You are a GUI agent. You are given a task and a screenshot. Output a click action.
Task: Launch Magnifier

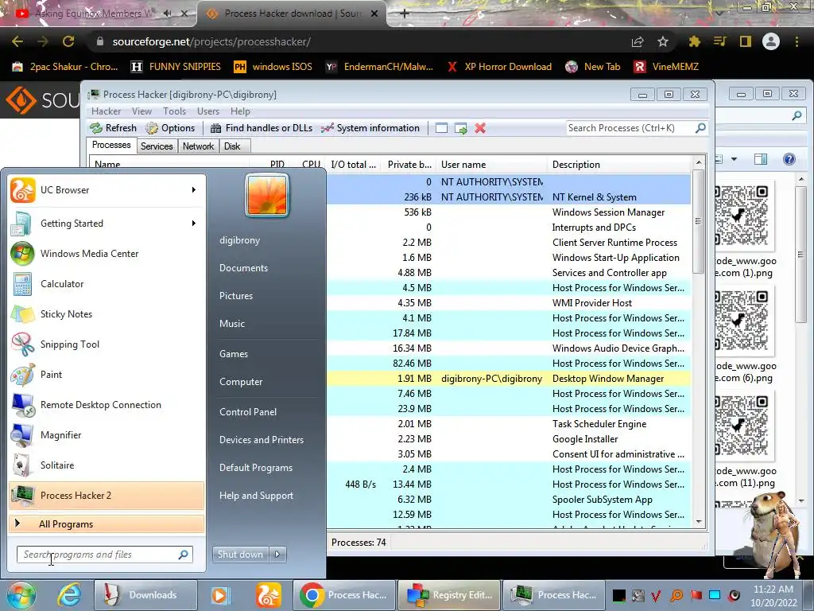[x=107, y=435]
